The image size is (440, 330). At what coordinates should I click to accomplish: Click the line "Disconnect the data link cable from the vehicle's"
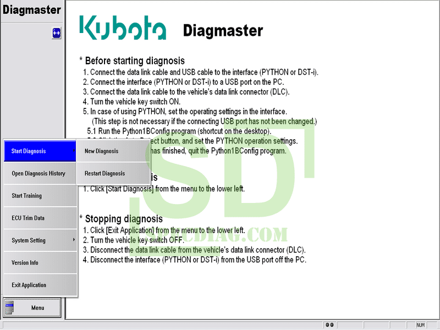tap(194, 250)
